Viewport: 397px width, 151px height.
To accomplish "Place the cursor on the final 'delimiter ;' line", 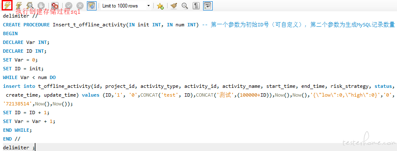I will 19,148.
